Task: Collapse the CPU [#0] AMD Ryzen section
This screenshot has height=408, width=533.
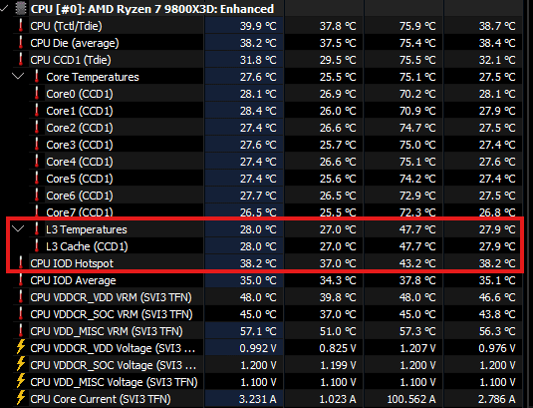Action: [3, 9]
